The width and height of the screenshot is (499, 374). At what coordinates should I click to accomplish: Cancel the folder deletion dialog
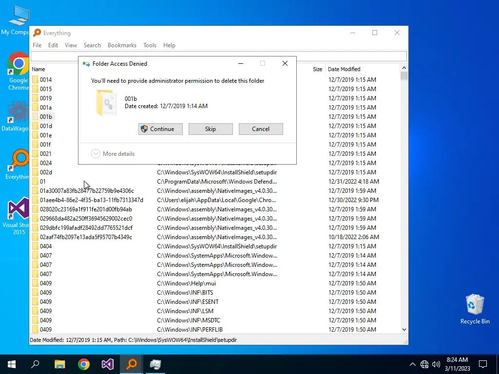261,129
